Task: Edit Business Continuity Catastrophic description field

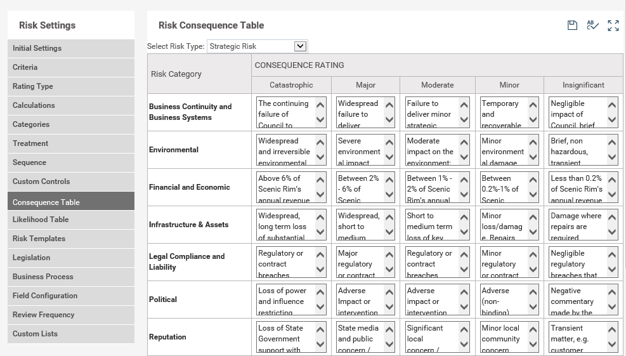Action: [x=284, y=112]
